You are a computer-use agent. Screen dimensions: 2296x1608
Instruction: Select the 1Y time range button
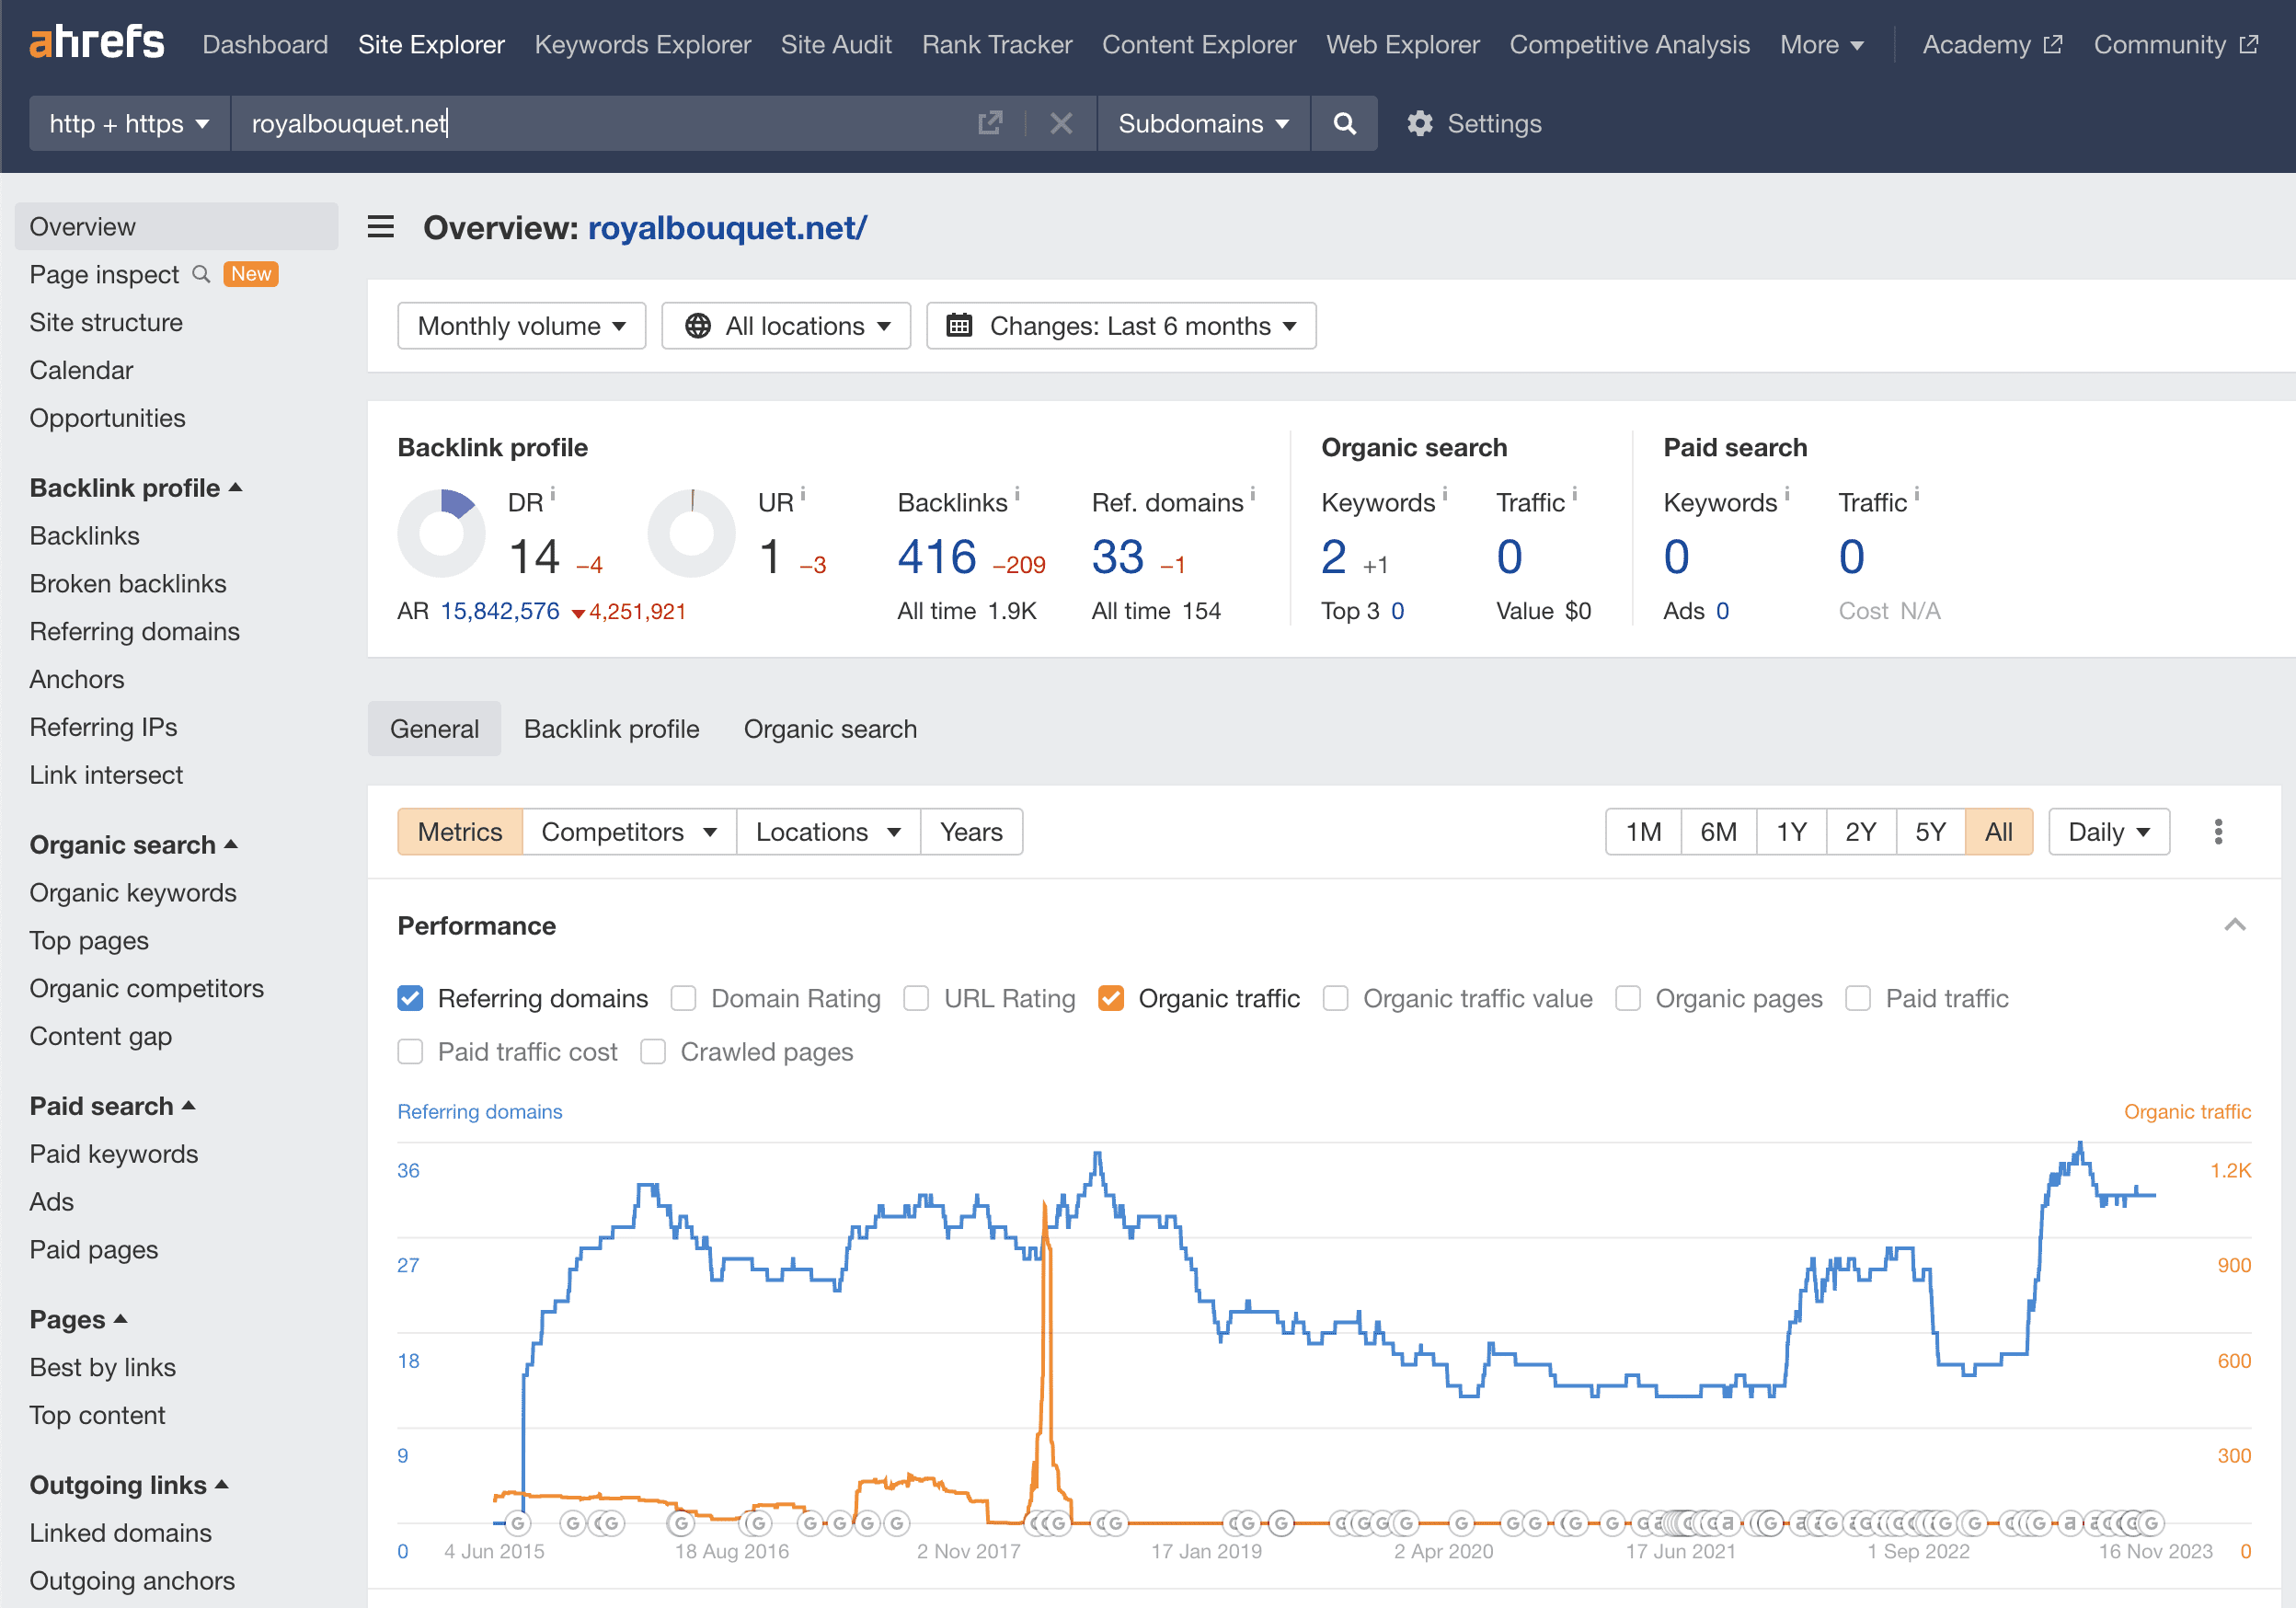pos(1790,832)
